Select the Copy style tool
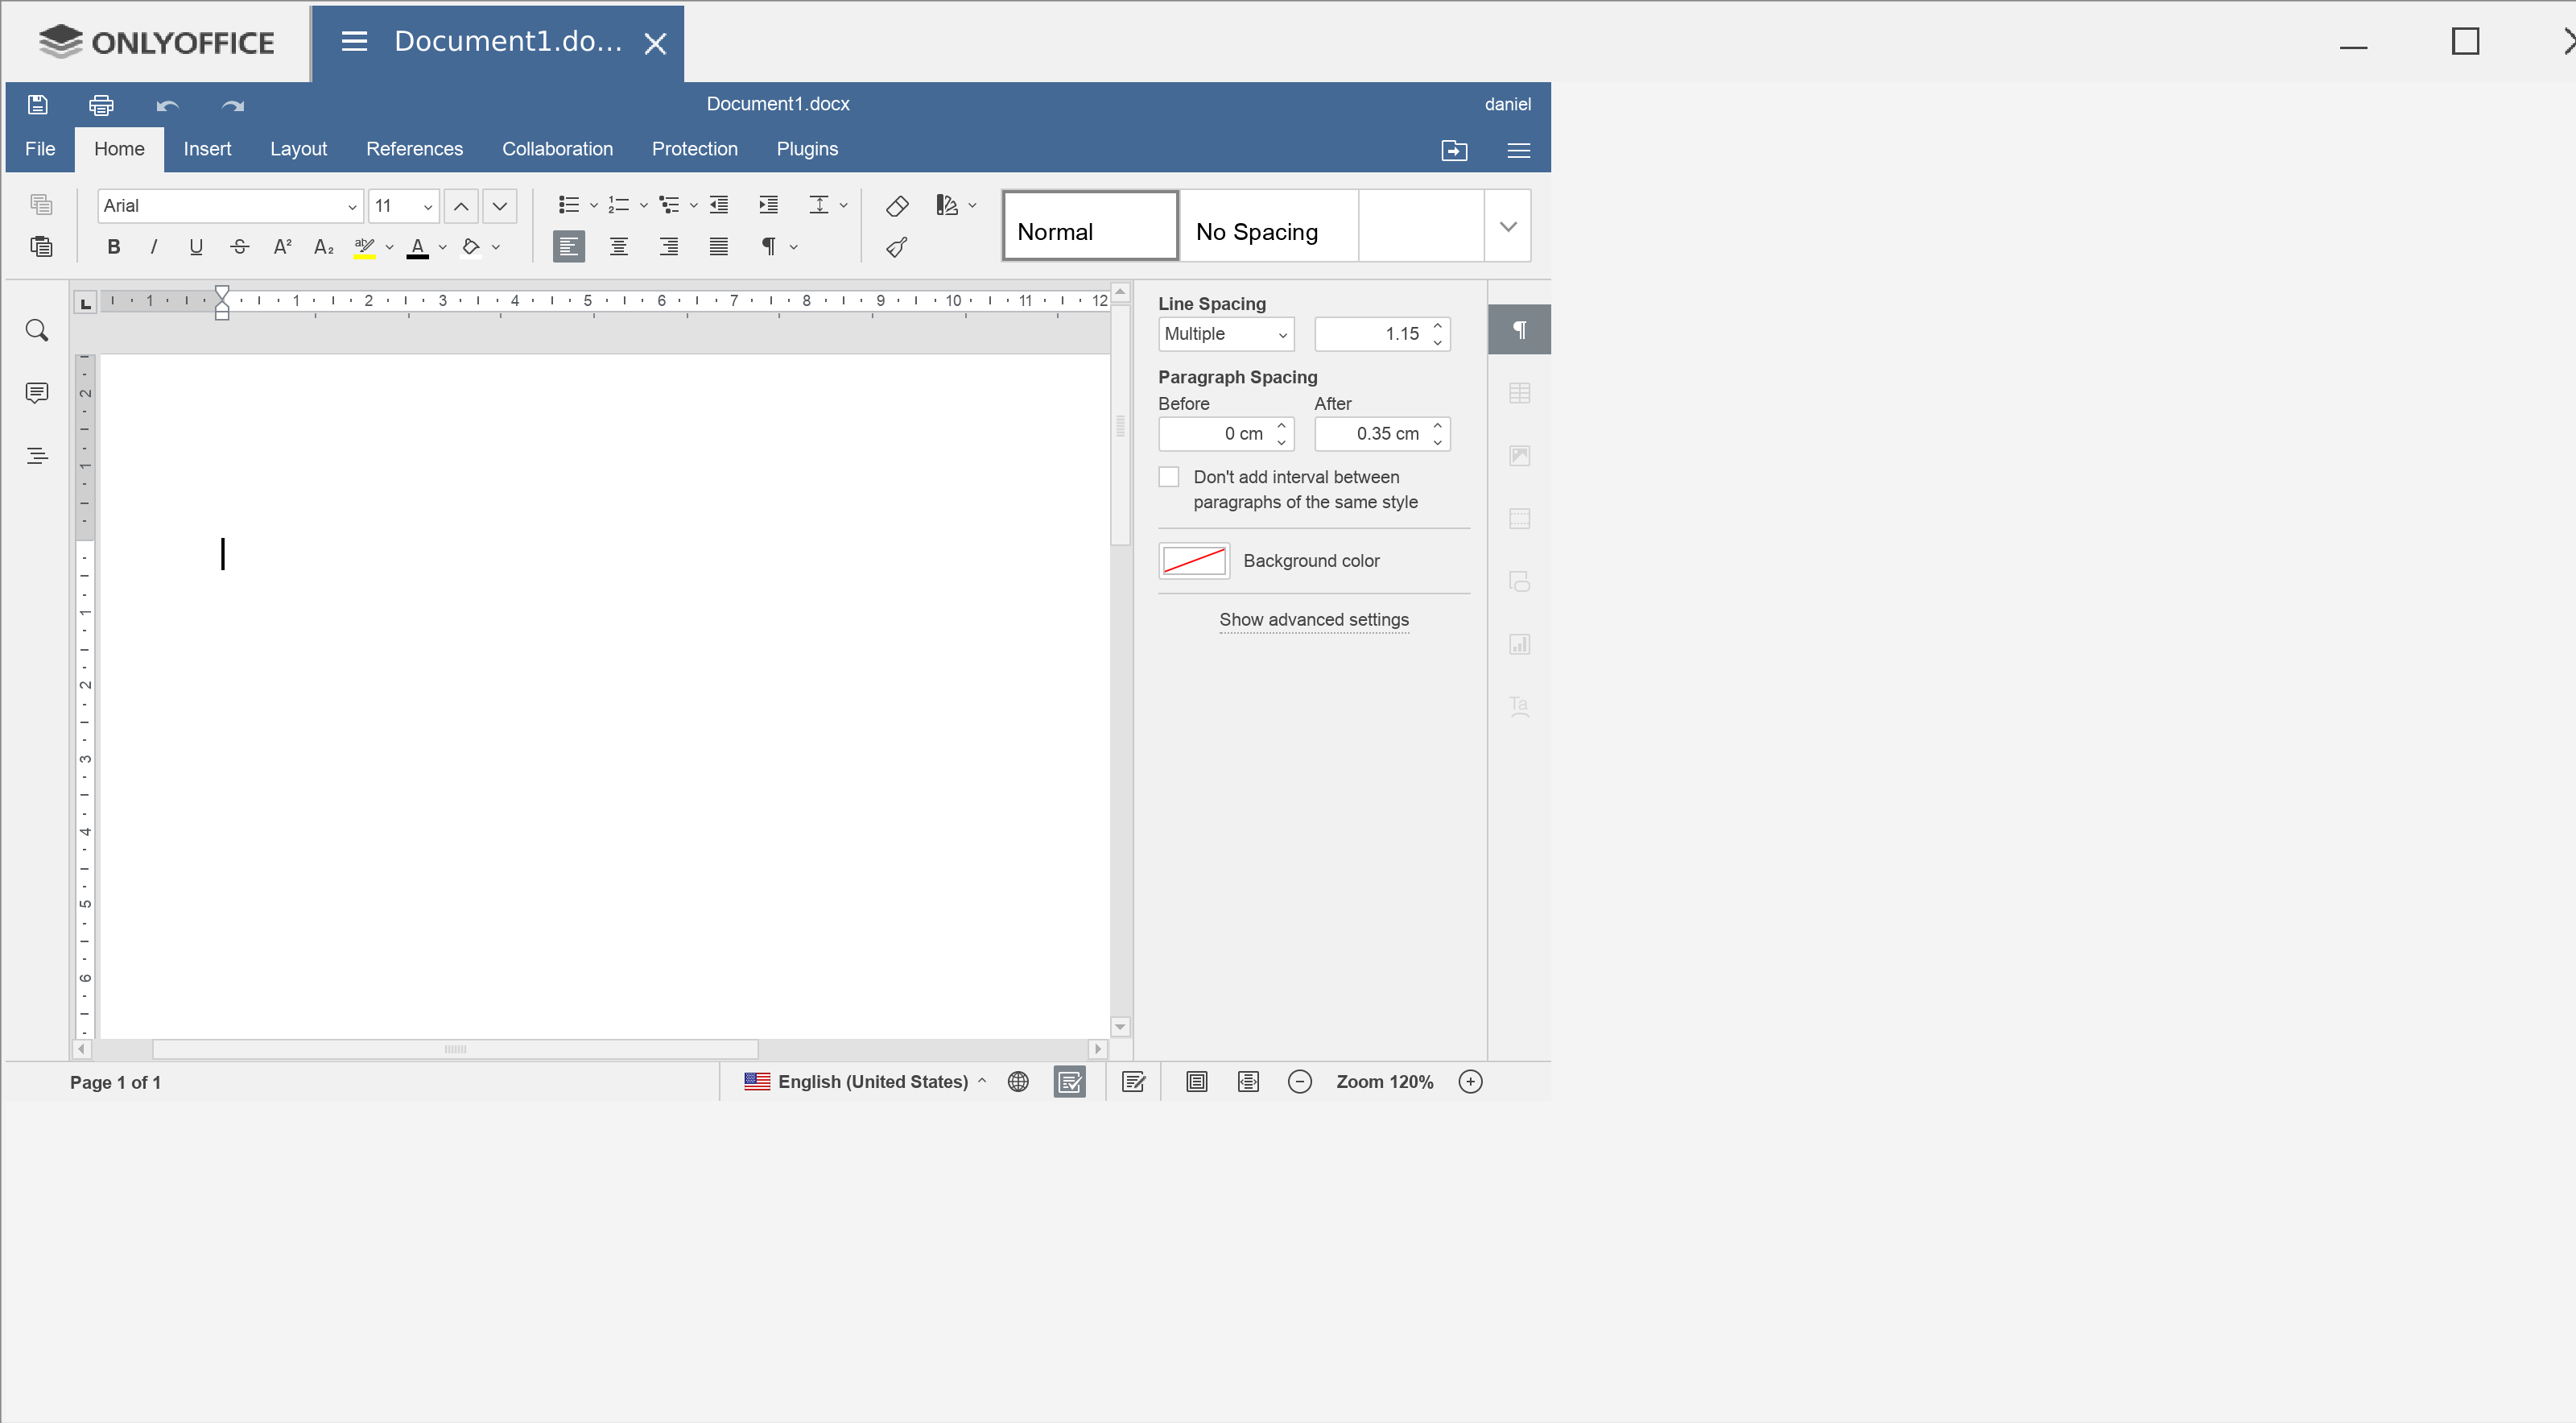This screenshot has height=1423, width=2576. (x=896, y=247)
